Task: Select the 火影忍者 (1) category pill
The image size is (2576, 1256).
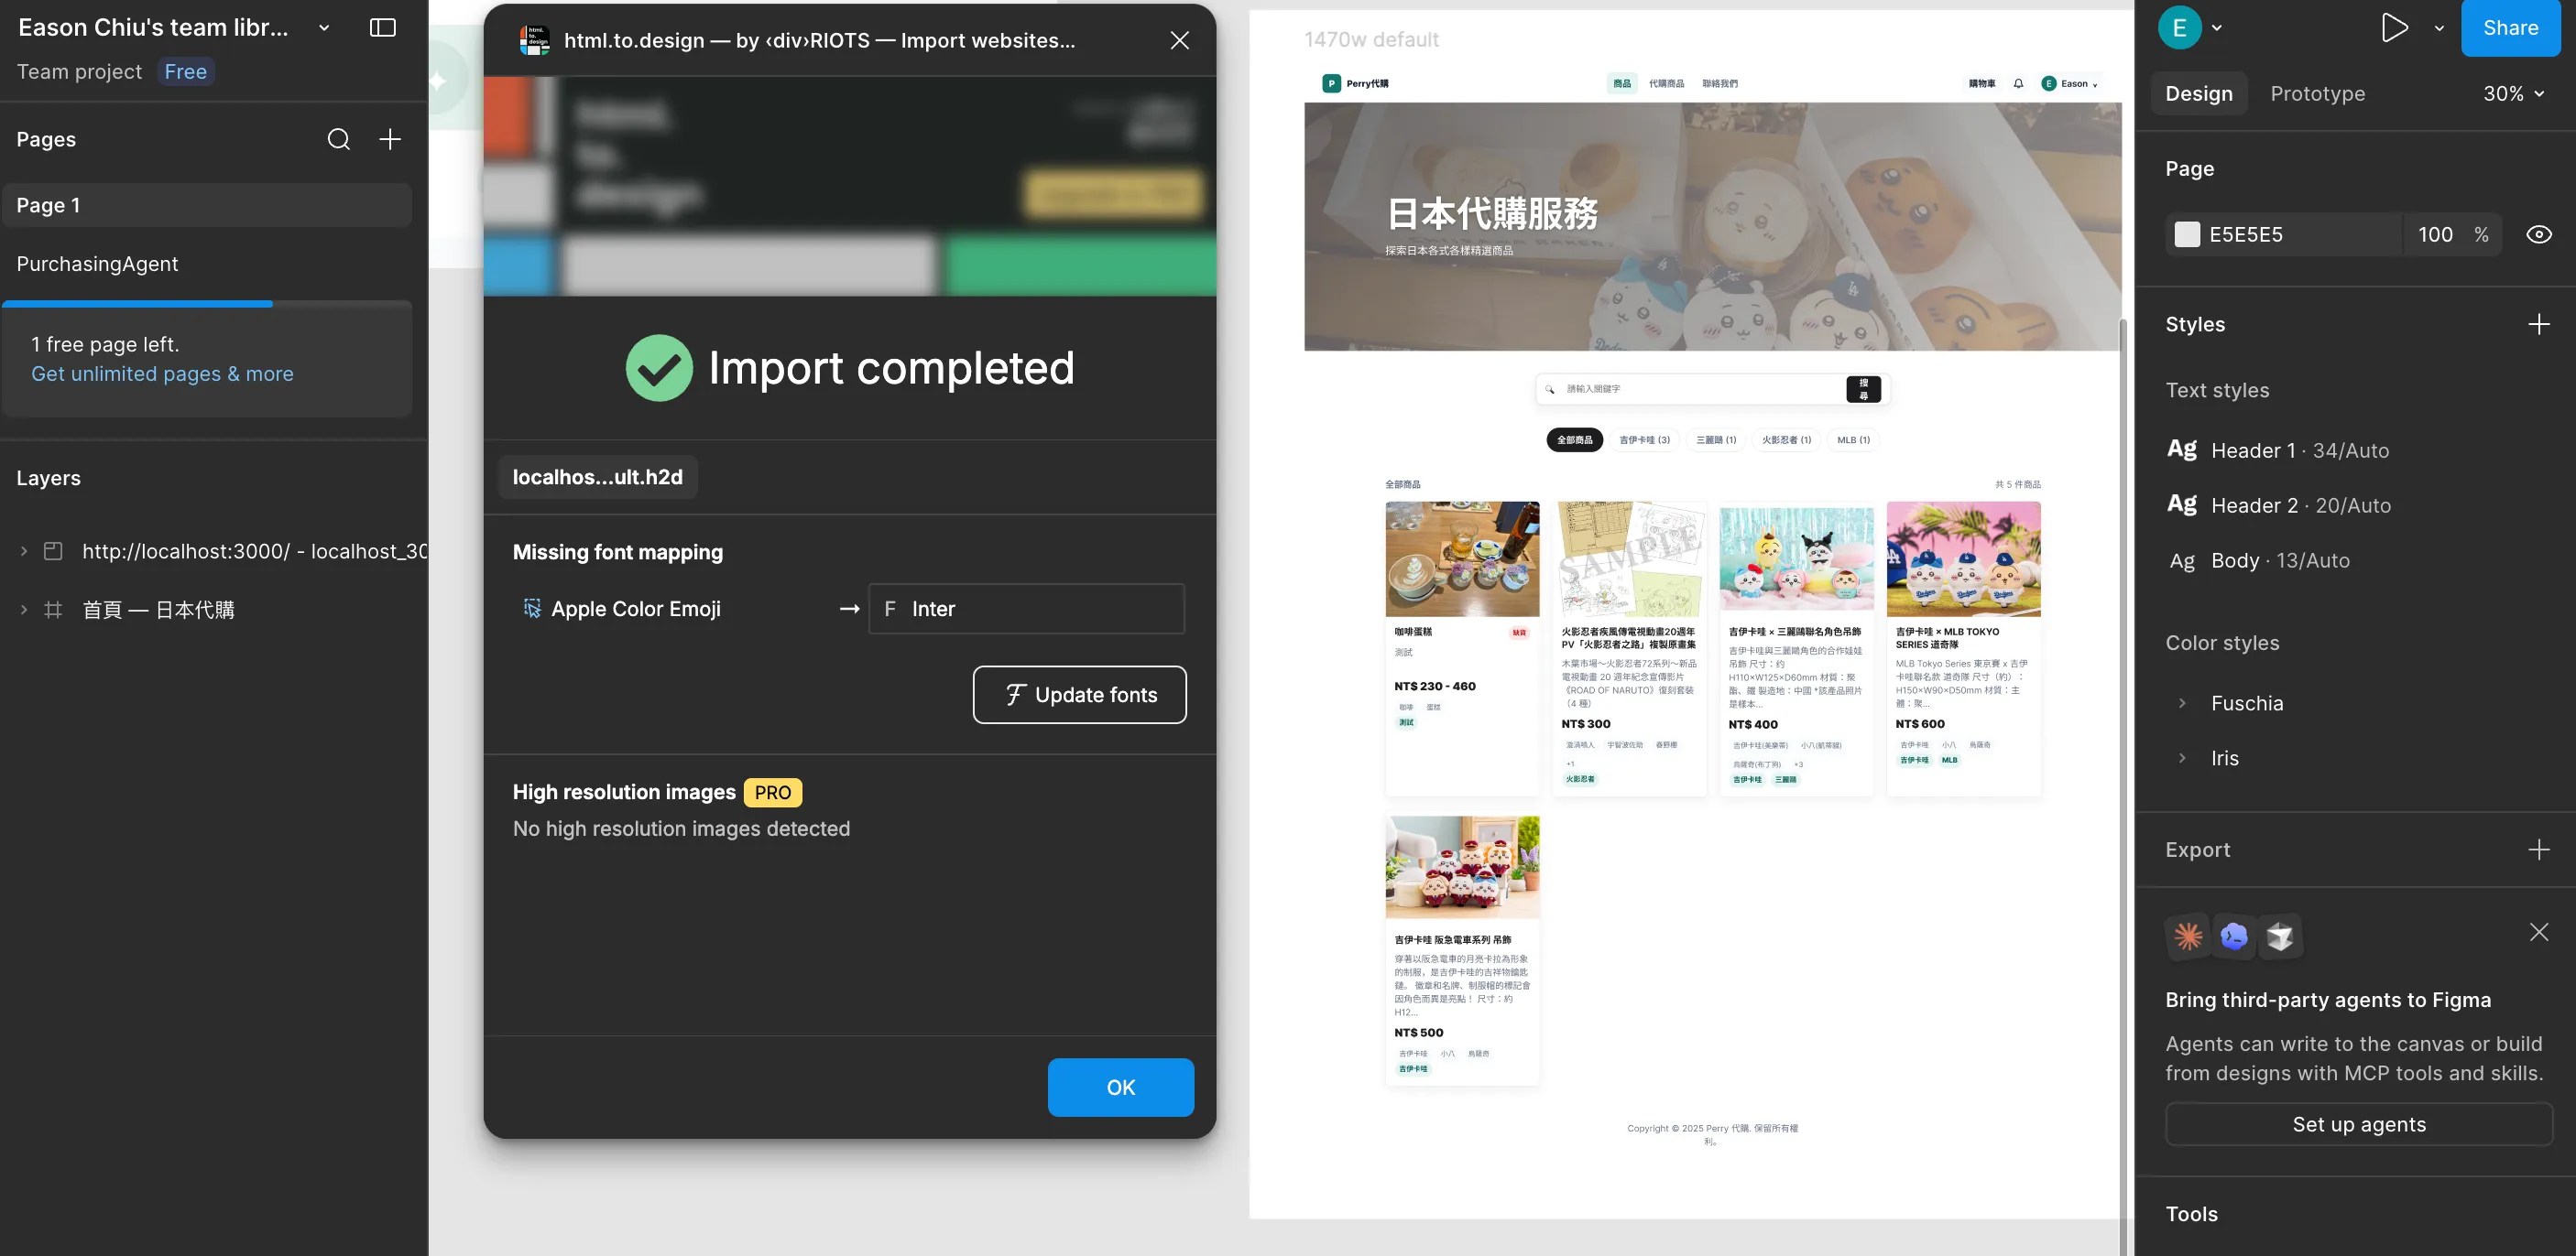Action: point(1786,439)
